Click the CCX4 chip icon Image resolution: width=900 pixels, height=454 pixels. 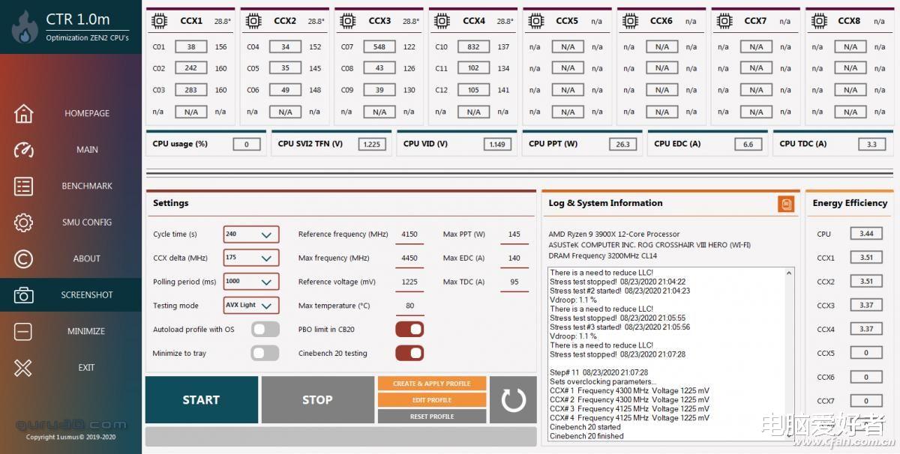(x=442, y=21)
